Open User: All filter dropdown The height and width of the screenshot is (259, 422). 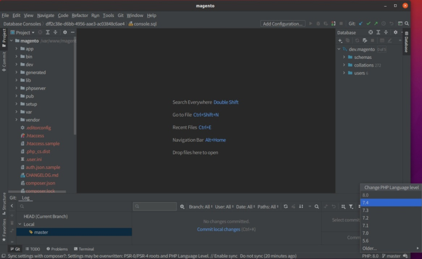(x=224, y=207)
